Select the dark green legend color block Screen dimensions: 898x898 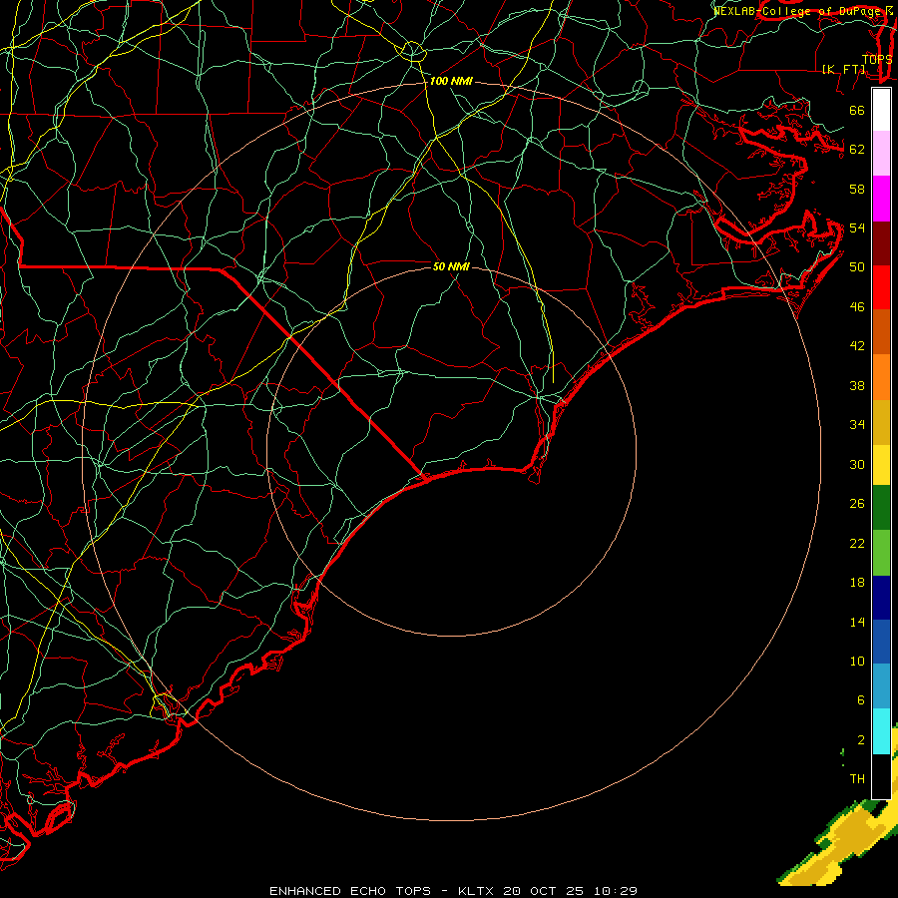tap(881, 508)
